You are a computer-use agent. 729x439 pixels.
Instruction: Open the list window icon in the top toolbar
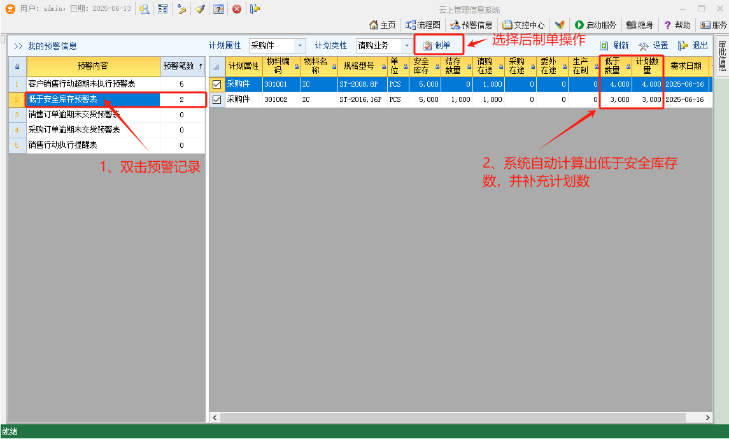(x=163, y=9)
